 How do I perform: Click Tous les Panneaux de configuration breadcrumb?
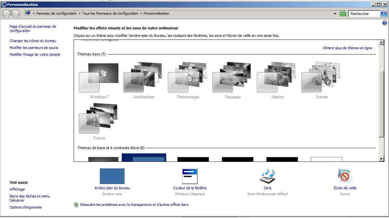[110, 14]
